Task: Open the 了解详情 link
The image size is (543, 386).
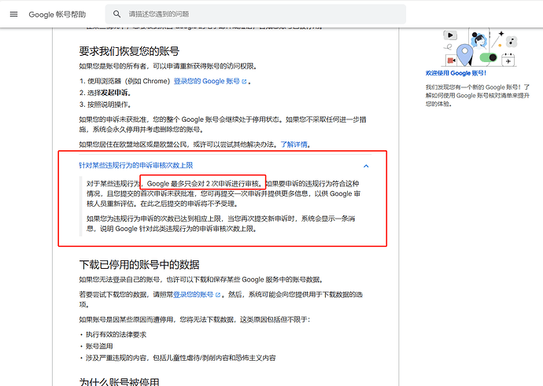Action: click(294, 145)
